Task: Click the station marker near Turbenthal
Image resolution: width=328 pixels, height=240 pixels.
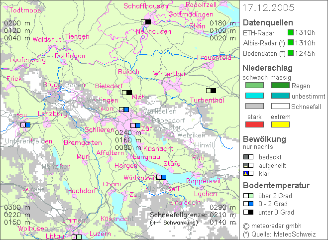Action: tap(211, 91)
